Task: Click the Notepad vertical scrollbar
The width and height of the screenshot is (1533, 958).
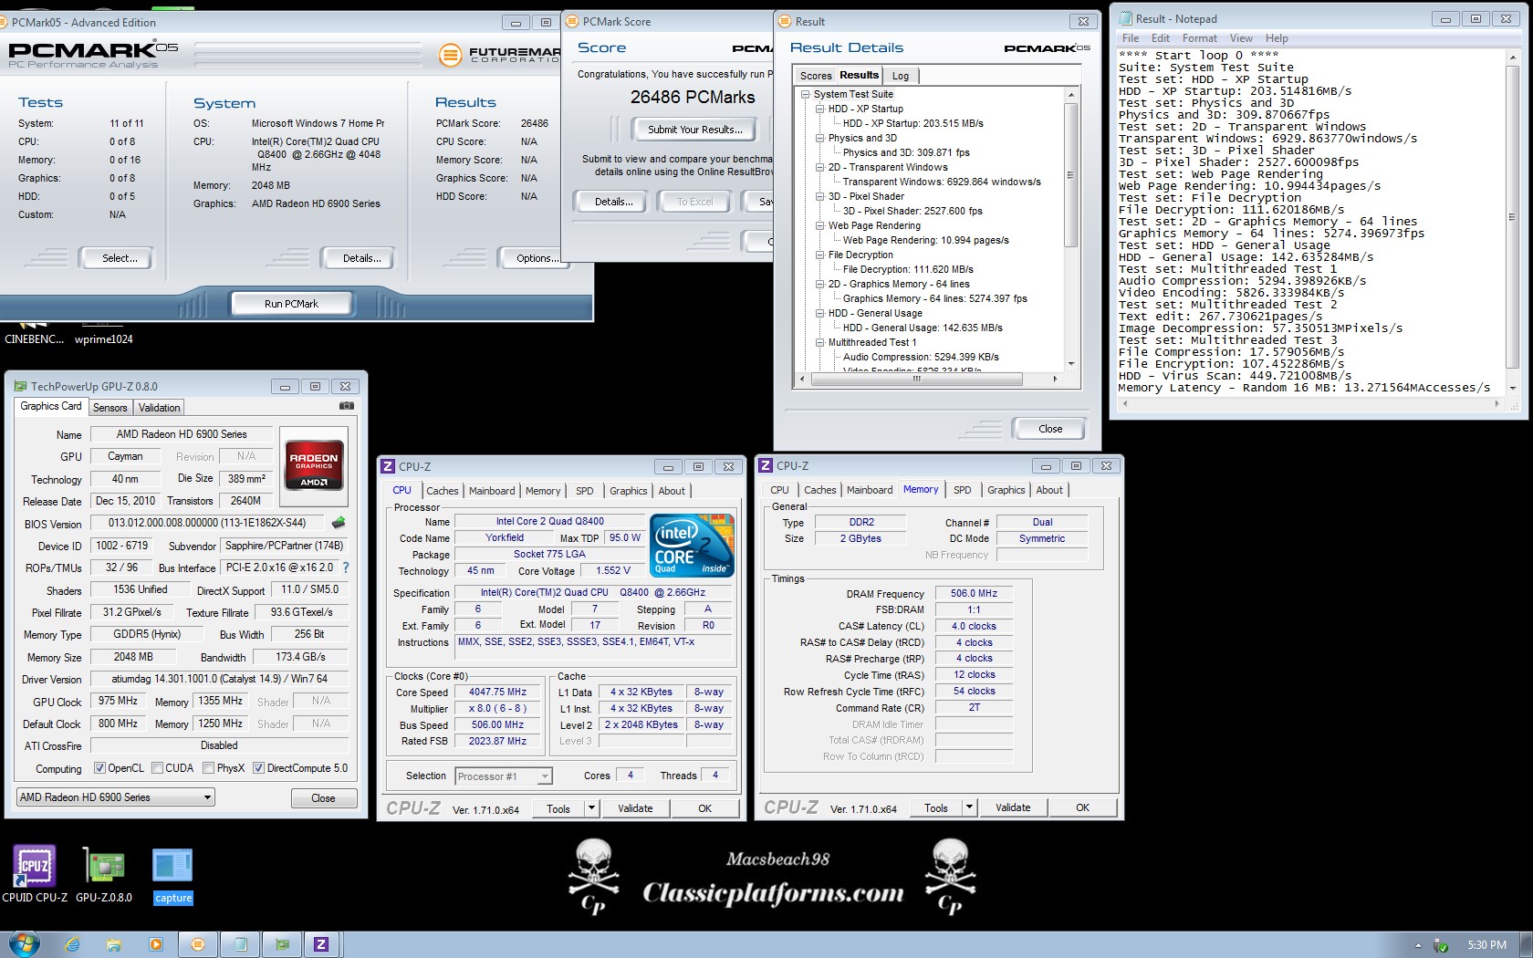Action: 1513,221
